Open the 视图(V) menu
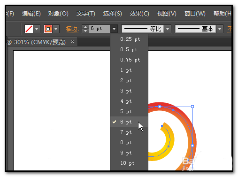Screen dimensions: 238x177 pyautogui.click(x=167, y=14)
